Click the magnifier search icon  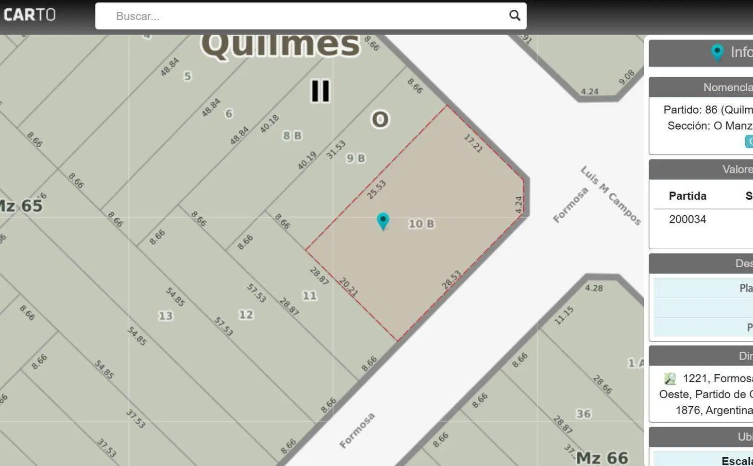click(514, 15)
